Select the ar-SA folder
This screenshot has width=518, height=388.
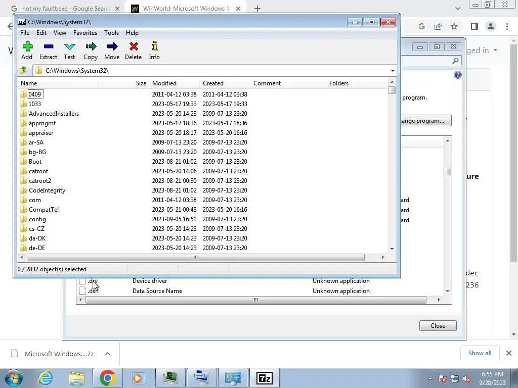tap(36, 142)
